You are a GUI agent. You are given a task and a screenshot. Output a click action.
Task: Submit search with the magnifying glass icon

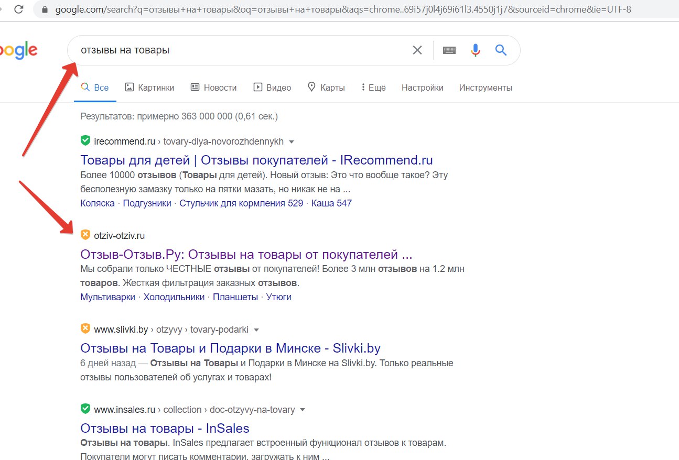pos(501,50)
